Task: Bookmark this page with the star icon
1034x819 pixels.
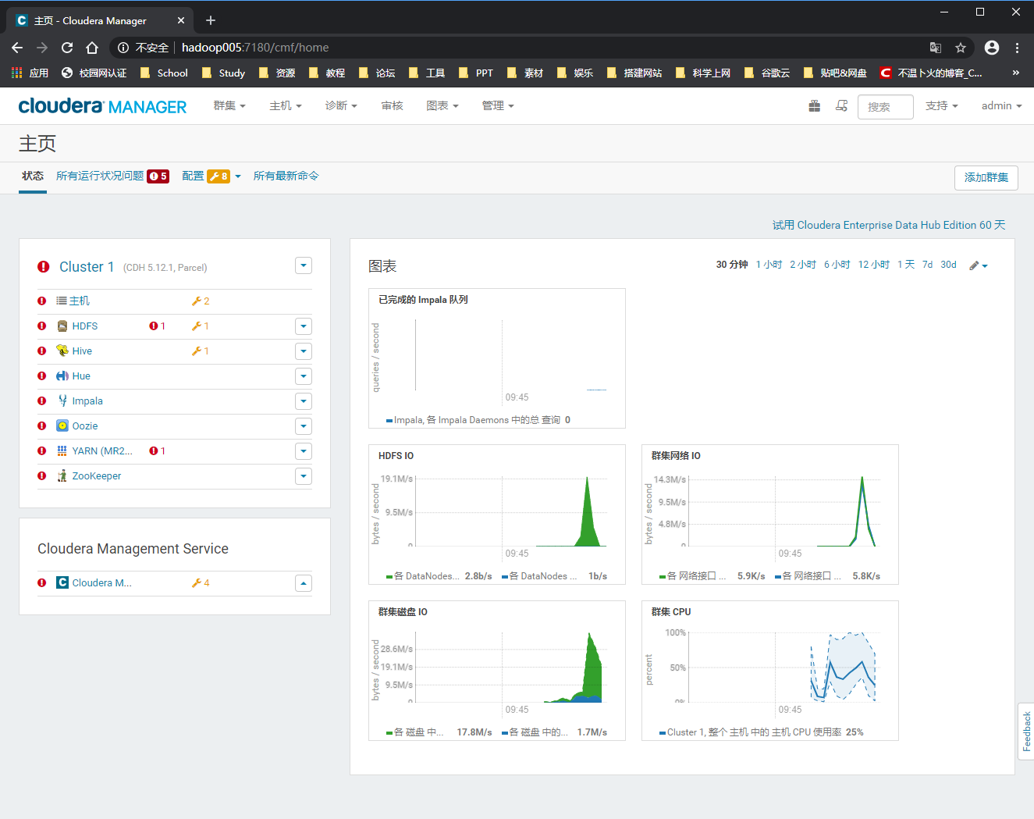Action: tap(961, 48)
